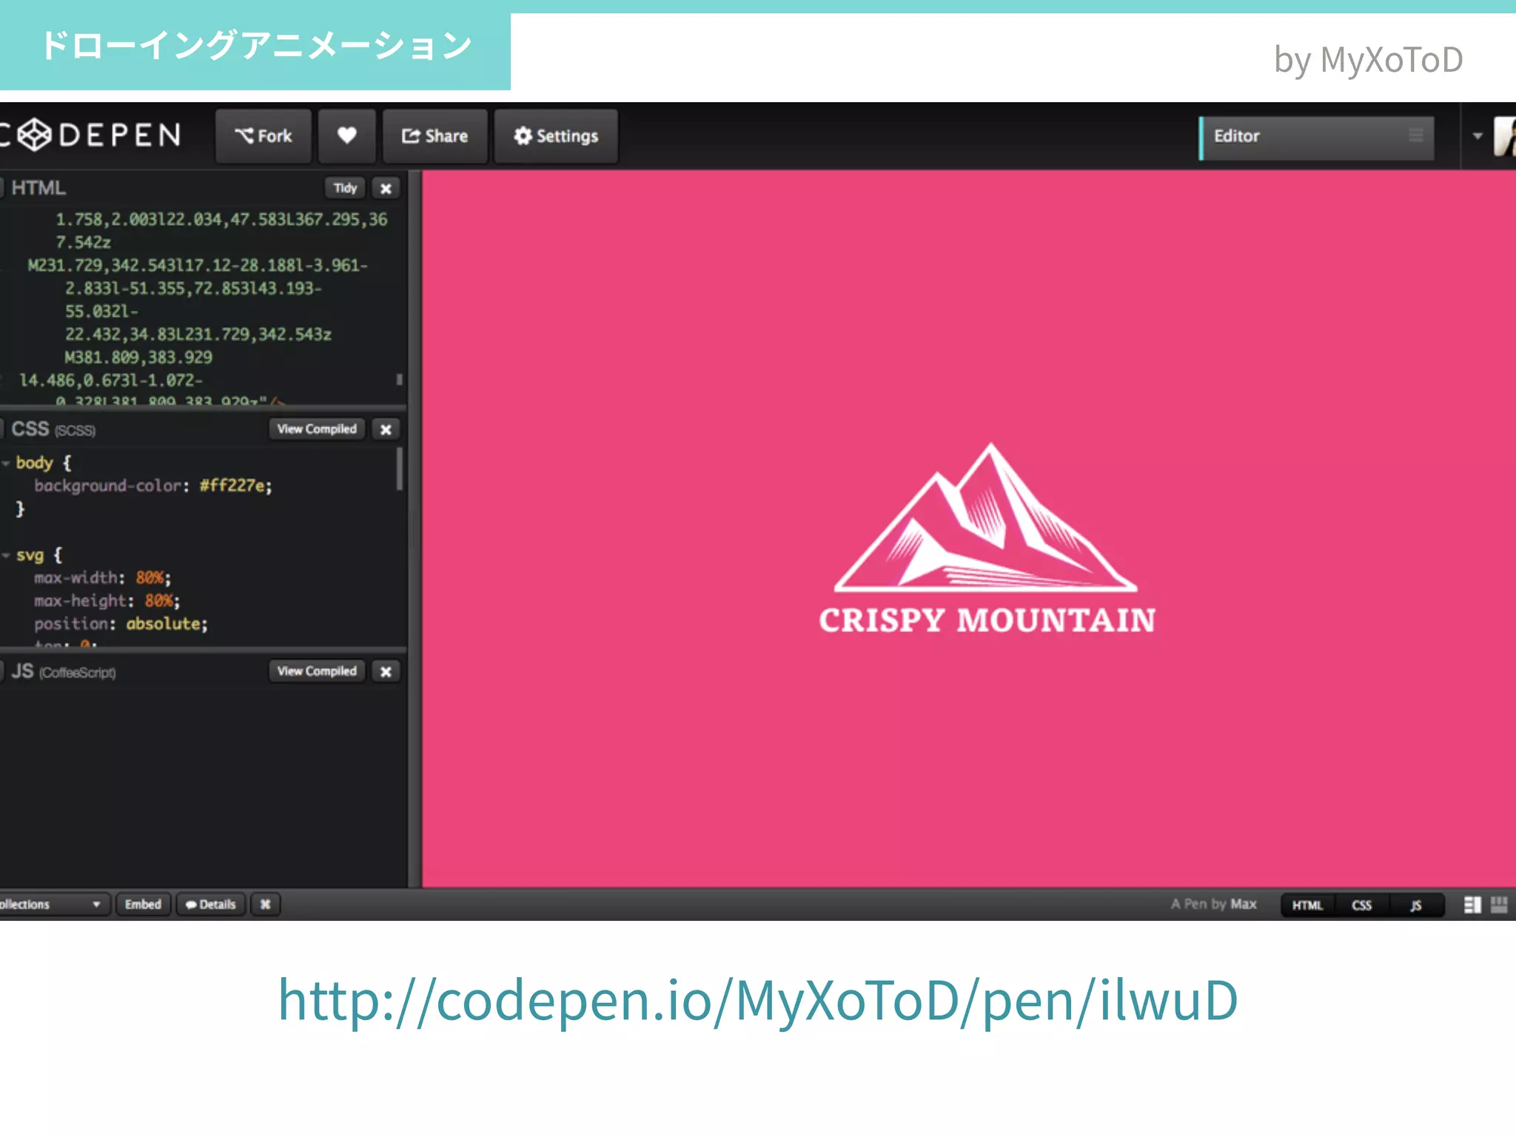The image size is (1516, 1137).
Task: Expand the user avatar dropdown arrow
Action: [1478, 136]
